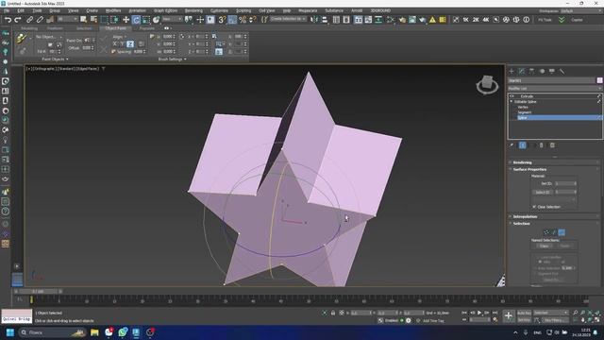Screen dimensions: 604x340
Task: Activate the Select and Link tool
Action: tap(29, 20)
